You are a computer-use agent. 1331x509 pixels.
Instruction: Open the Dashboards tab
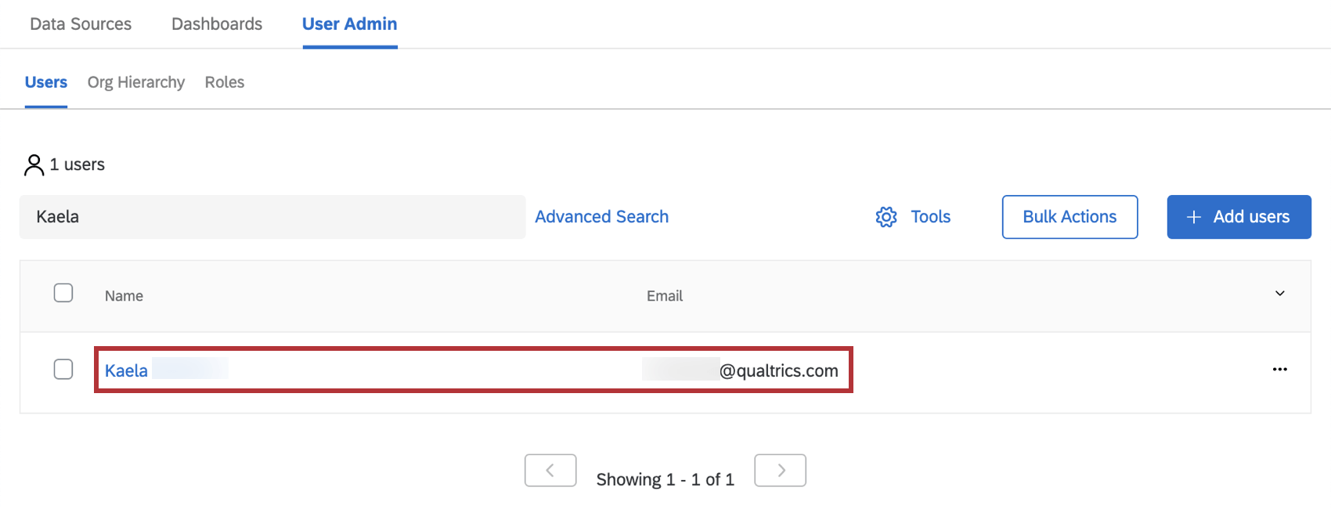216,23
